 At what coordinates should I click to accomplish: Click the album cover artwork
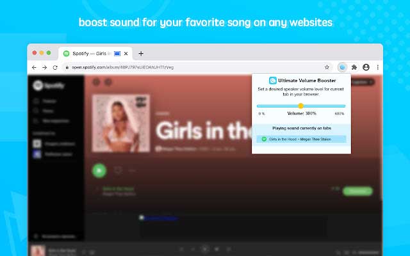[121, 124]
